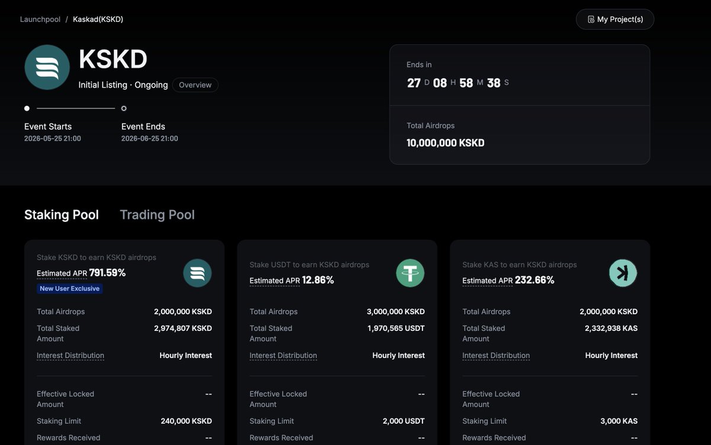Click Interest Distribution in KAS card

pyautogui.click(x=496, y=356)
